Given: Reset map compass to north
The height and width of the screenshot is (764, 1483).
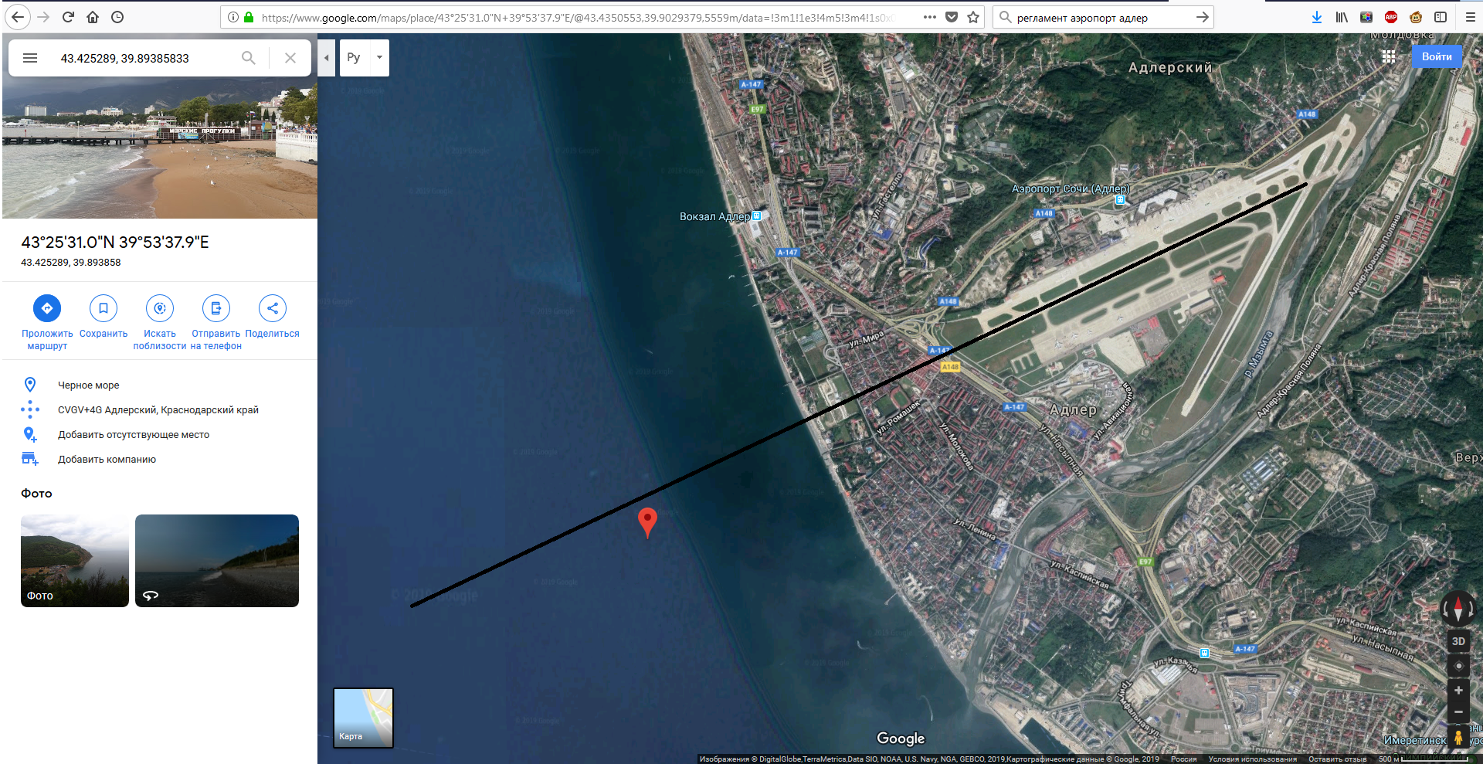Looking at the screenshot, I should pos(1458,608).
